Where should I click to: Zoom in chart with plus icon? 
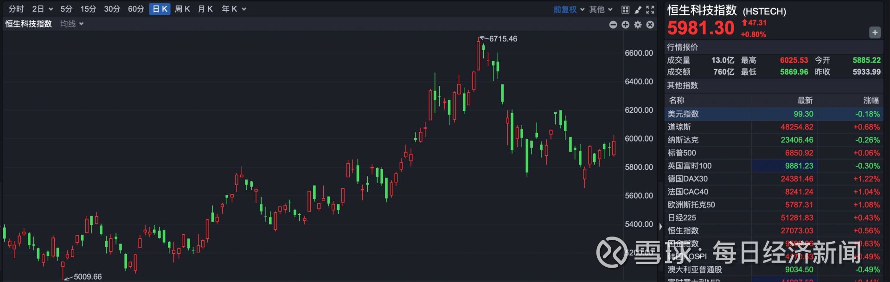626,25
